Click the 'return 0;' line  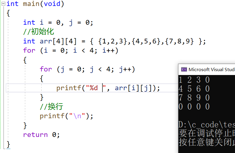tap(41, 135)
